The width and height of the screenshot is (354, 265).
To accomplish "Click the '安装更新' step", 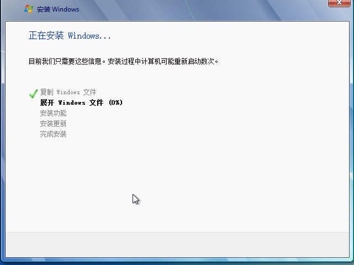I will (53, 123).
